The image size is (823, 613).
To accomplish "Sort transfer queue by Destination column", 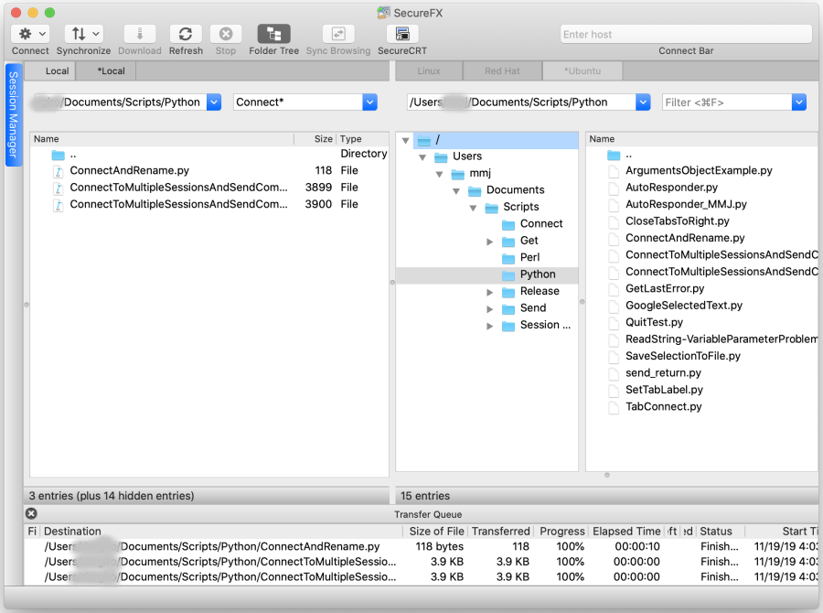I will pos(221,531).
